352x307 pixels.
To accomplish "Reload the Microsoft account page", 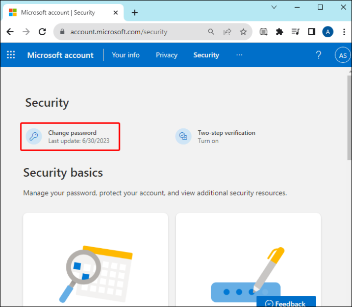I will 42,32.
